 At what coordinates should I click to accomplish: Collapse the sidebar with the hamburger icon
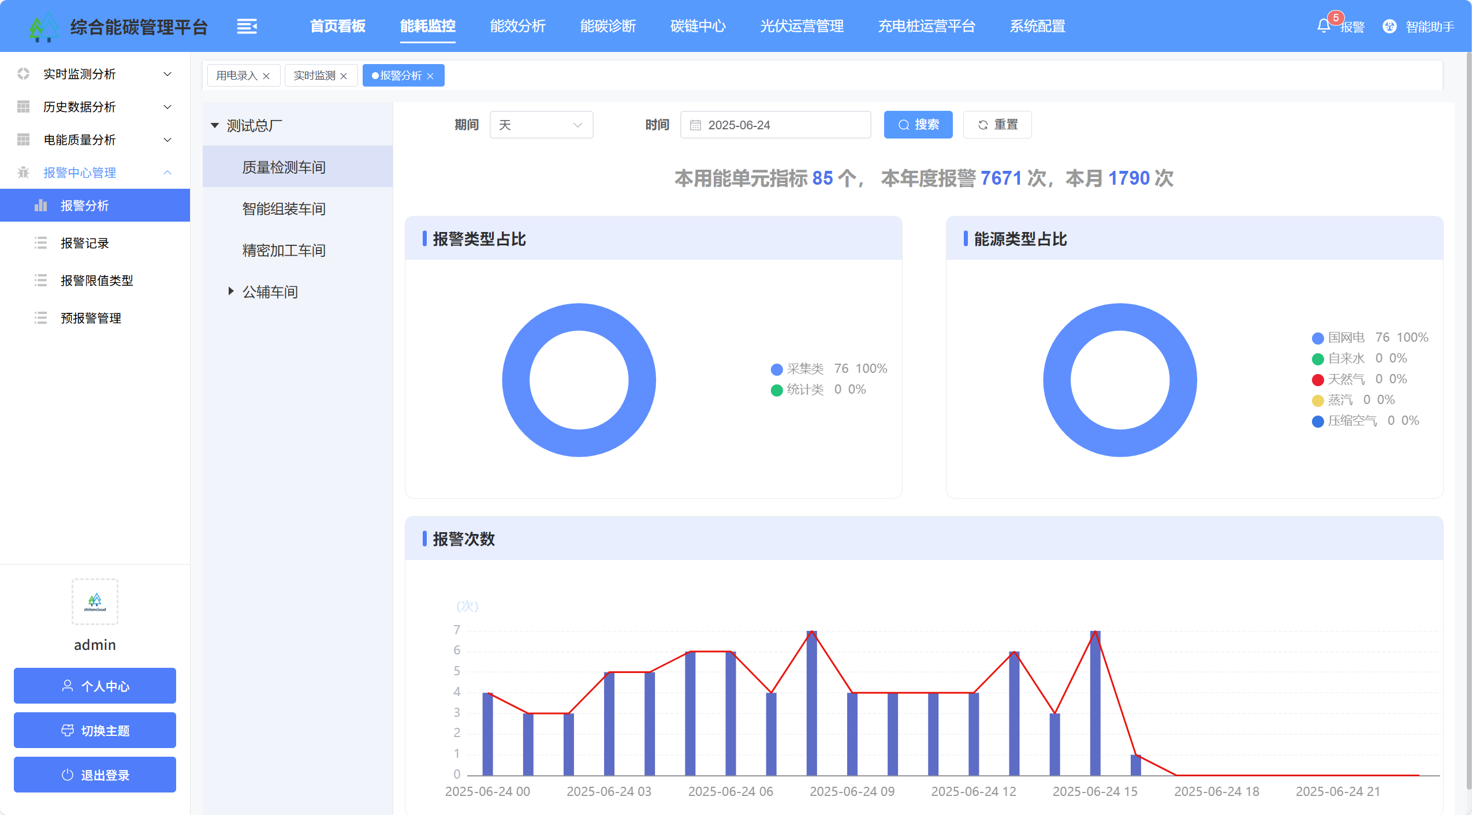pos(247,26)
